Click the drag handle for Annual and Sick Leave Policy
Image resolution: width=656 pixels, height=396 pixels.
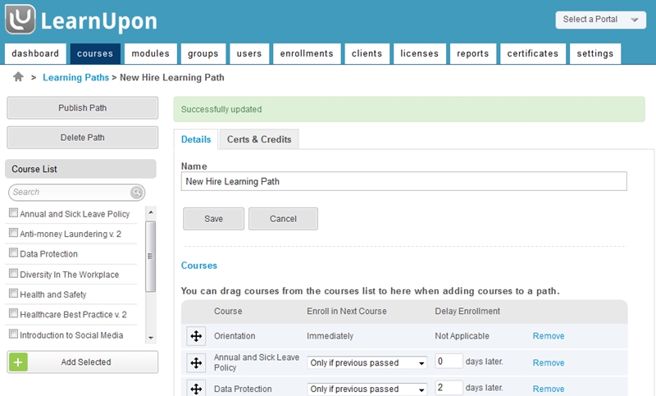(x=196, y=362)
